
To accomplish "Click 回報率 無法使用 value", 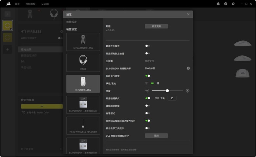I will coord(149,61).
